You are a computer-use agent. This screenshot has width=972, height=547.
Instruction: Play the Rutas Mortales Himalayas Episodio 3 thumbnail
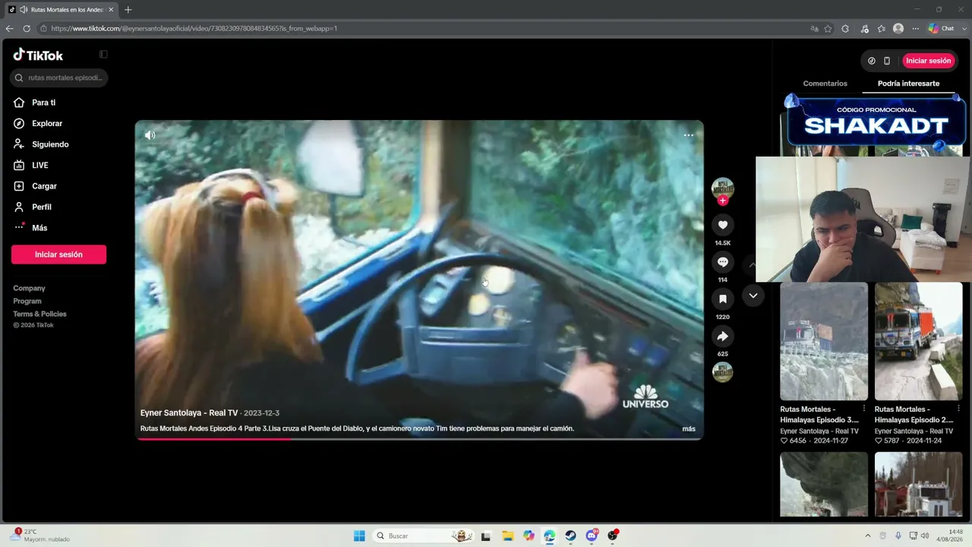point(824,341)
